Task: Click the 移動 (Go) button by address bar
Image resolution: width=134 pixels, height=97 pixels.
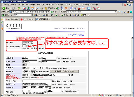Action: [53, 12]
